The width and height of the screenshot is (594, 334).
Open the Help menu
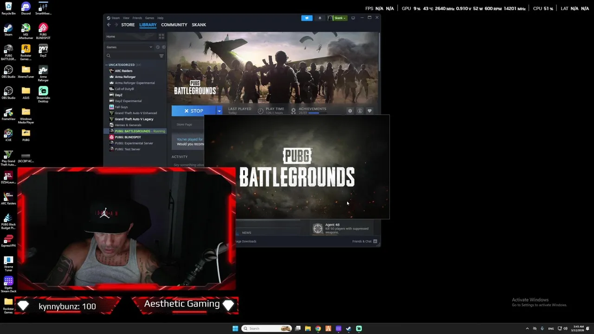click(x=160, y=18)
